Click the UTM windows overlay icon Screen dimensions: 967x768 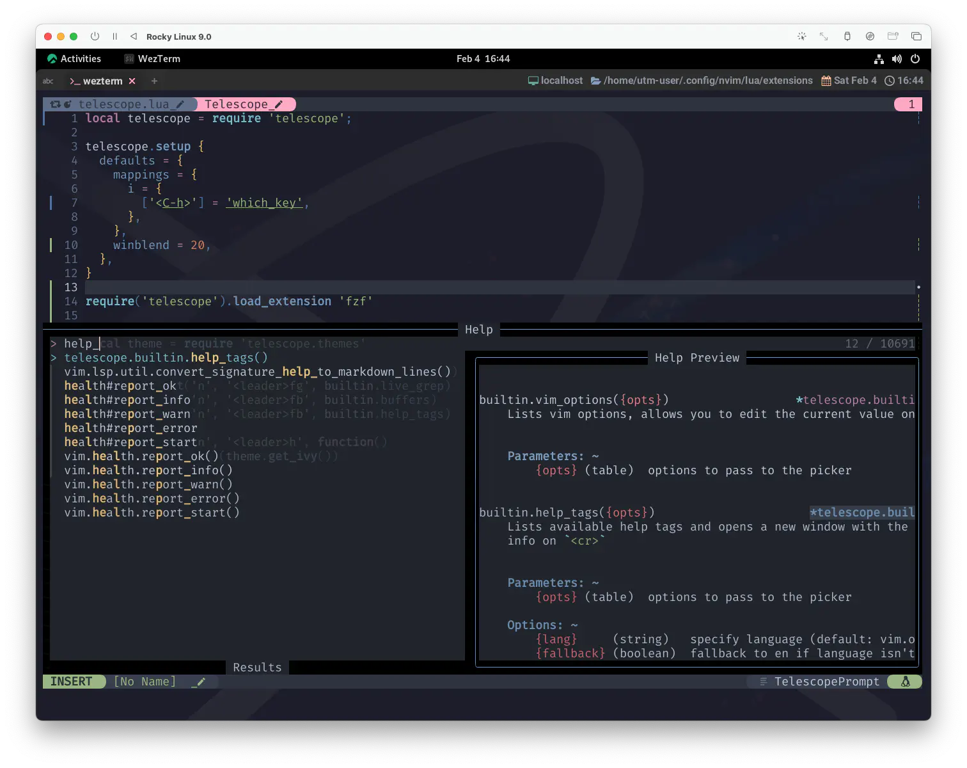[916, 36]
